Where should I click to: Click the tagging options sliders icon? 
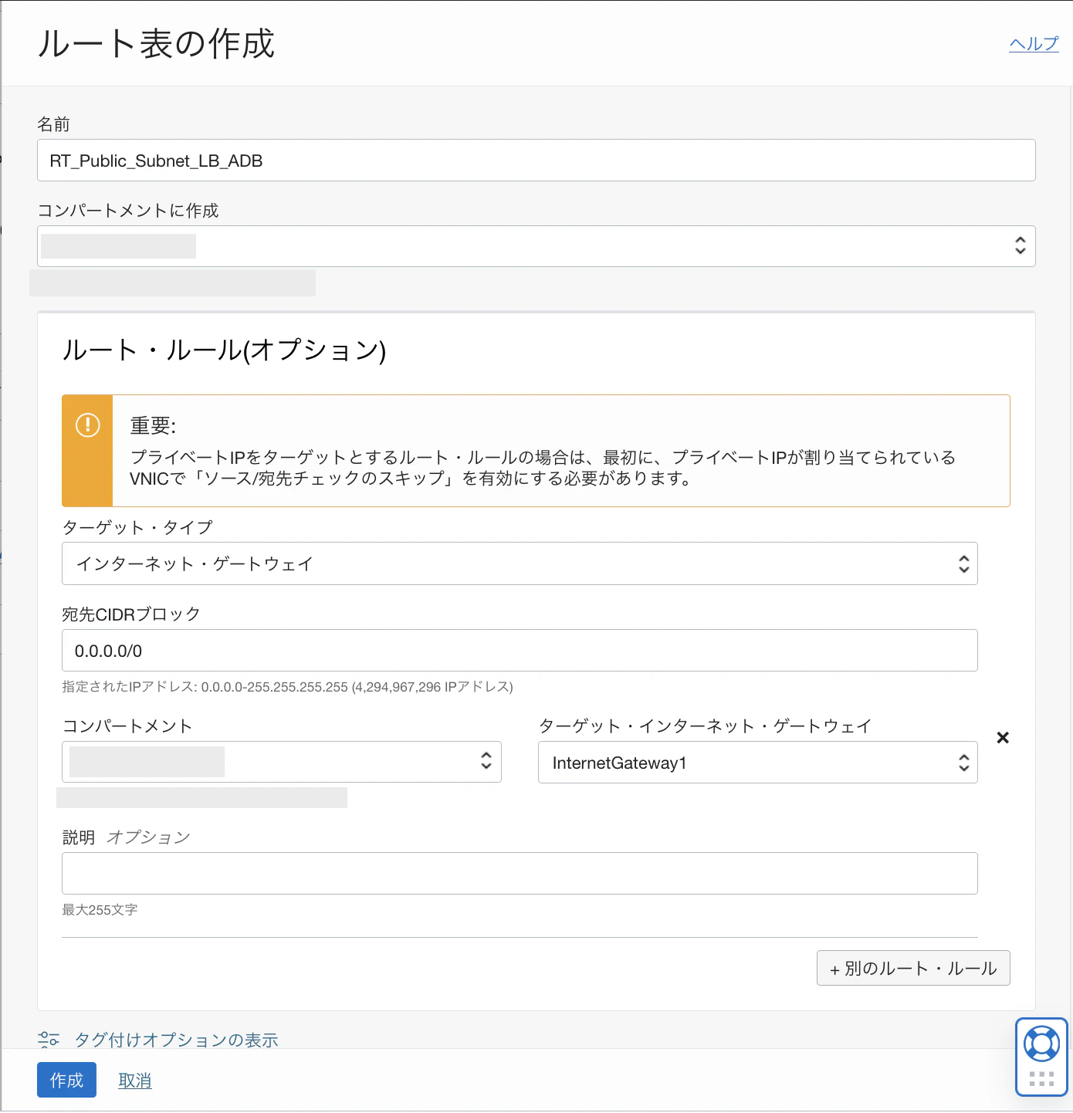pos(49,1040)
